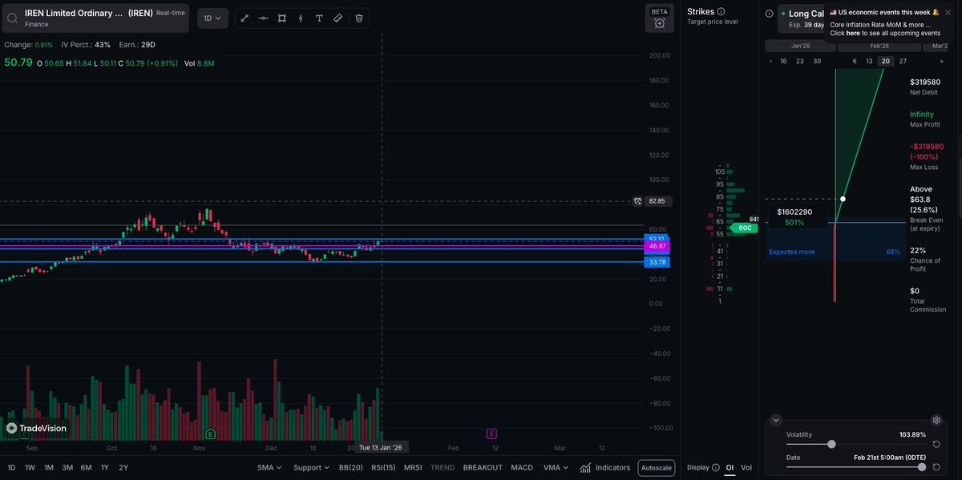Expand the VMA indicator dropdown
The height and width of the screenshot is (480, 962).
(x=556, y=467)
